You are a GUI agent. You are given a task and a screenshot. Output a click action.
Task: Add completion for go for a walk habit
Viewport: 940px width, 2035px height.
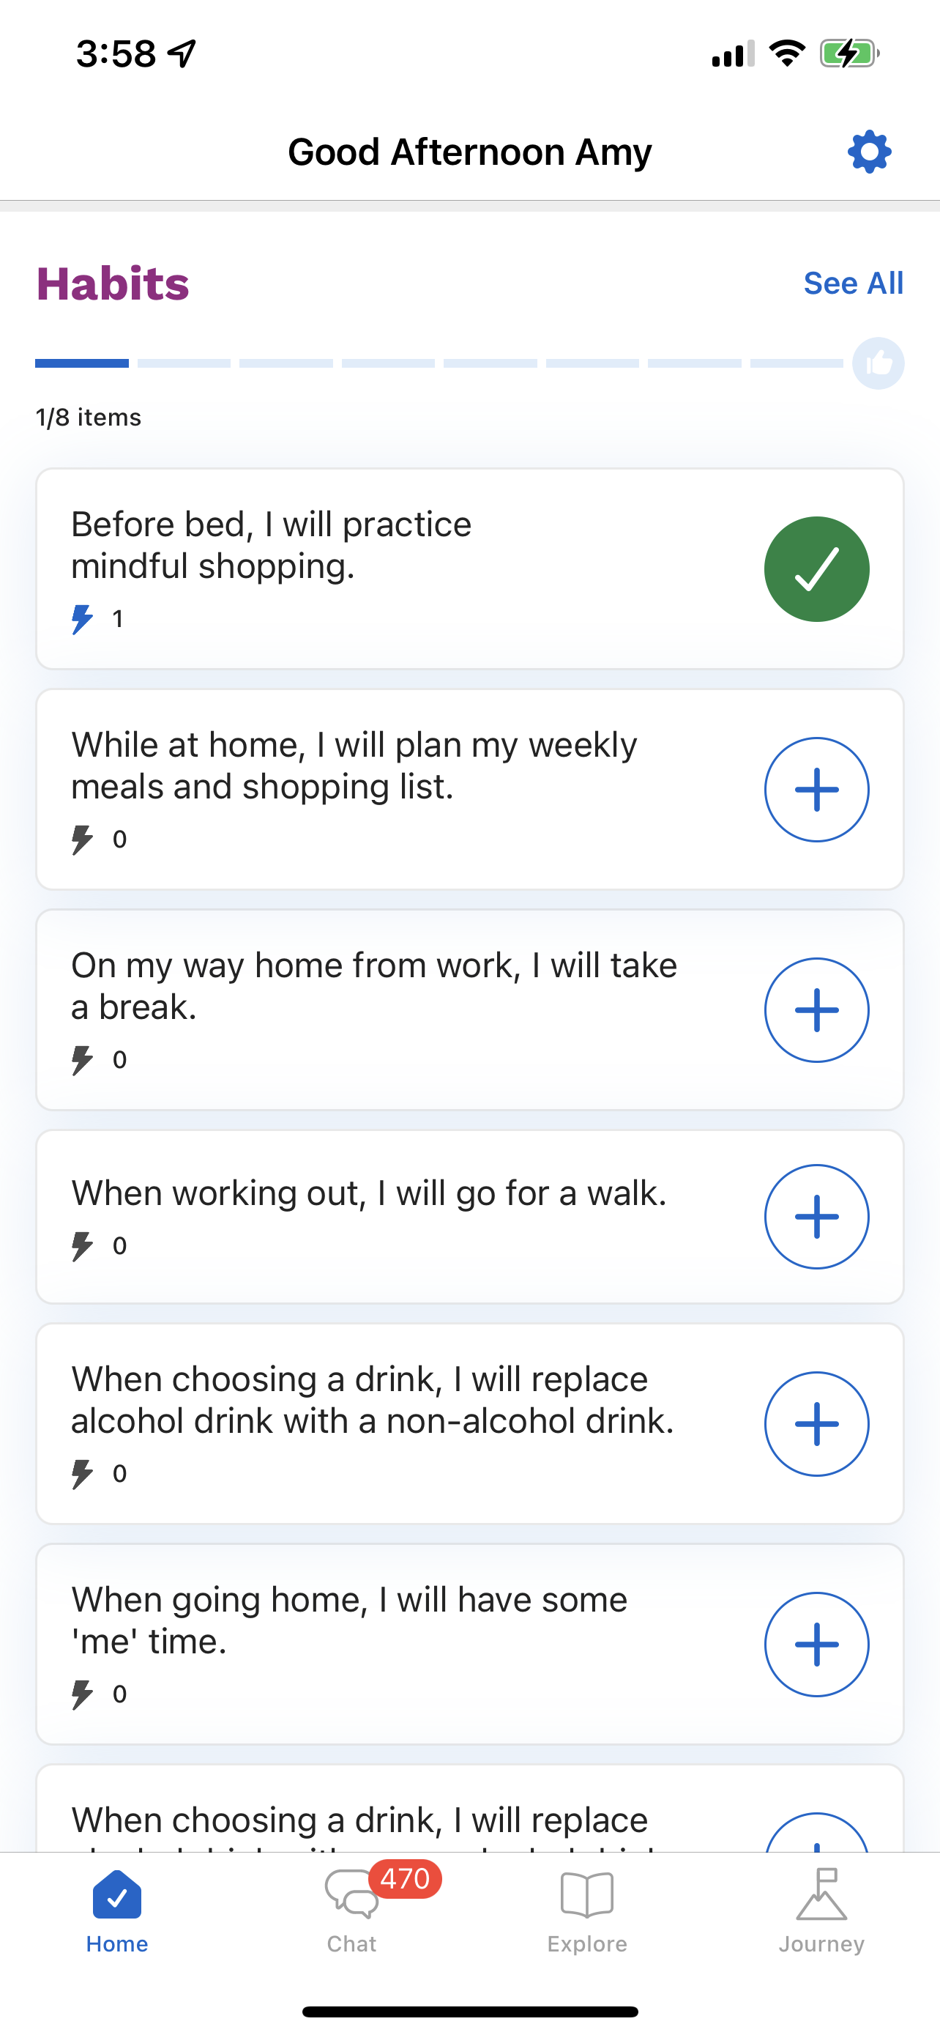pyautogui.click(x=816, y=1217)
